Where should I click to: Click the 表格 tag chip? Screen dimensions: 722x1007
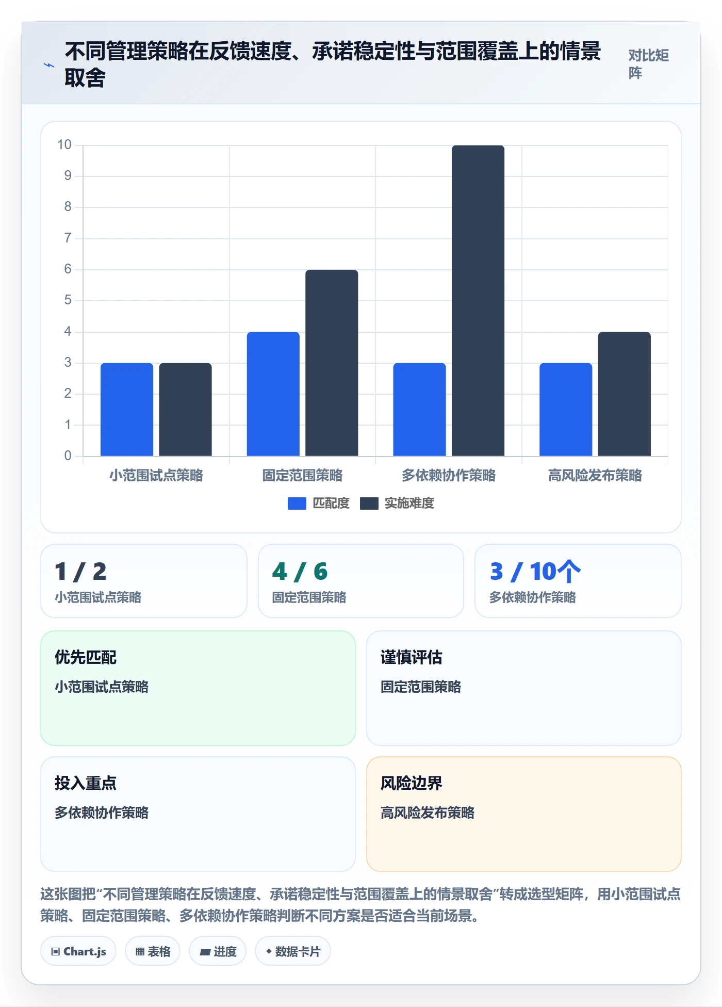[153, 951]
